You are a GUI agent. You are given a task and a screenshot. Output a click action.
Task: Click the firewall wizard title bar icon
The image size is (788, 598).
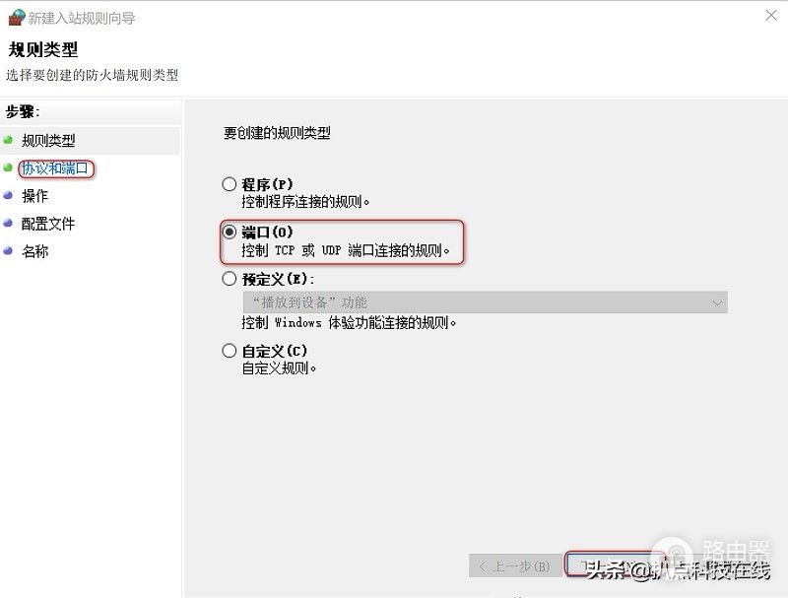tap(17, 18)
